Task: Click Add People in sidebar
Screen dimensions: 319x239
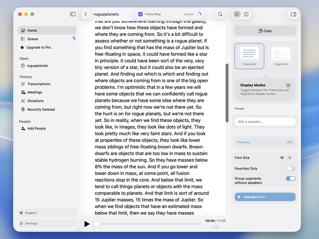Action: tap(47, 128)
